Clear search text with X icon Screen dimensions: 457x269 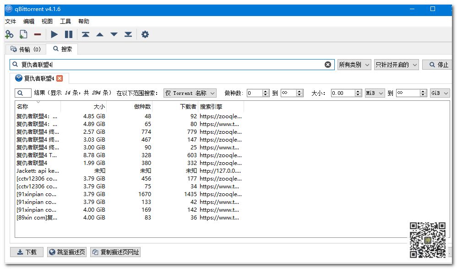pos(328,65)
